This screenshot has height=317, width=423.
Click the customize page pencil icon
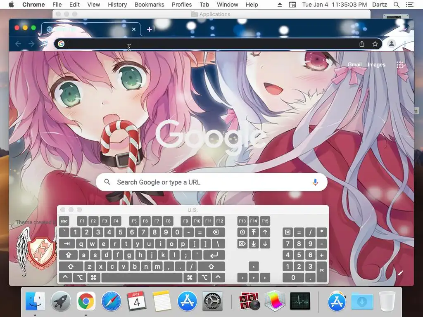tap(401, 273)
